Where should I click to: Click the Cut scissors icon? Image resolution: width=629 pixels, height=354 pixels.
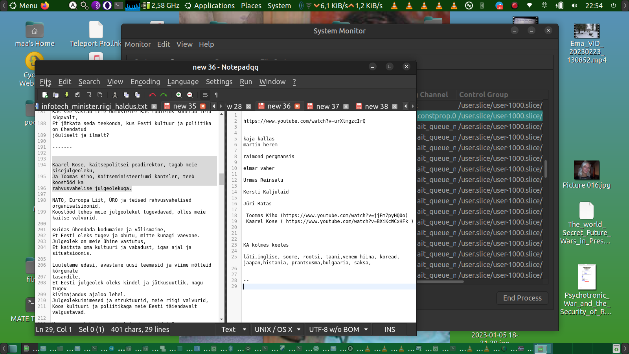pyautogui.click(x=115, y=95)
